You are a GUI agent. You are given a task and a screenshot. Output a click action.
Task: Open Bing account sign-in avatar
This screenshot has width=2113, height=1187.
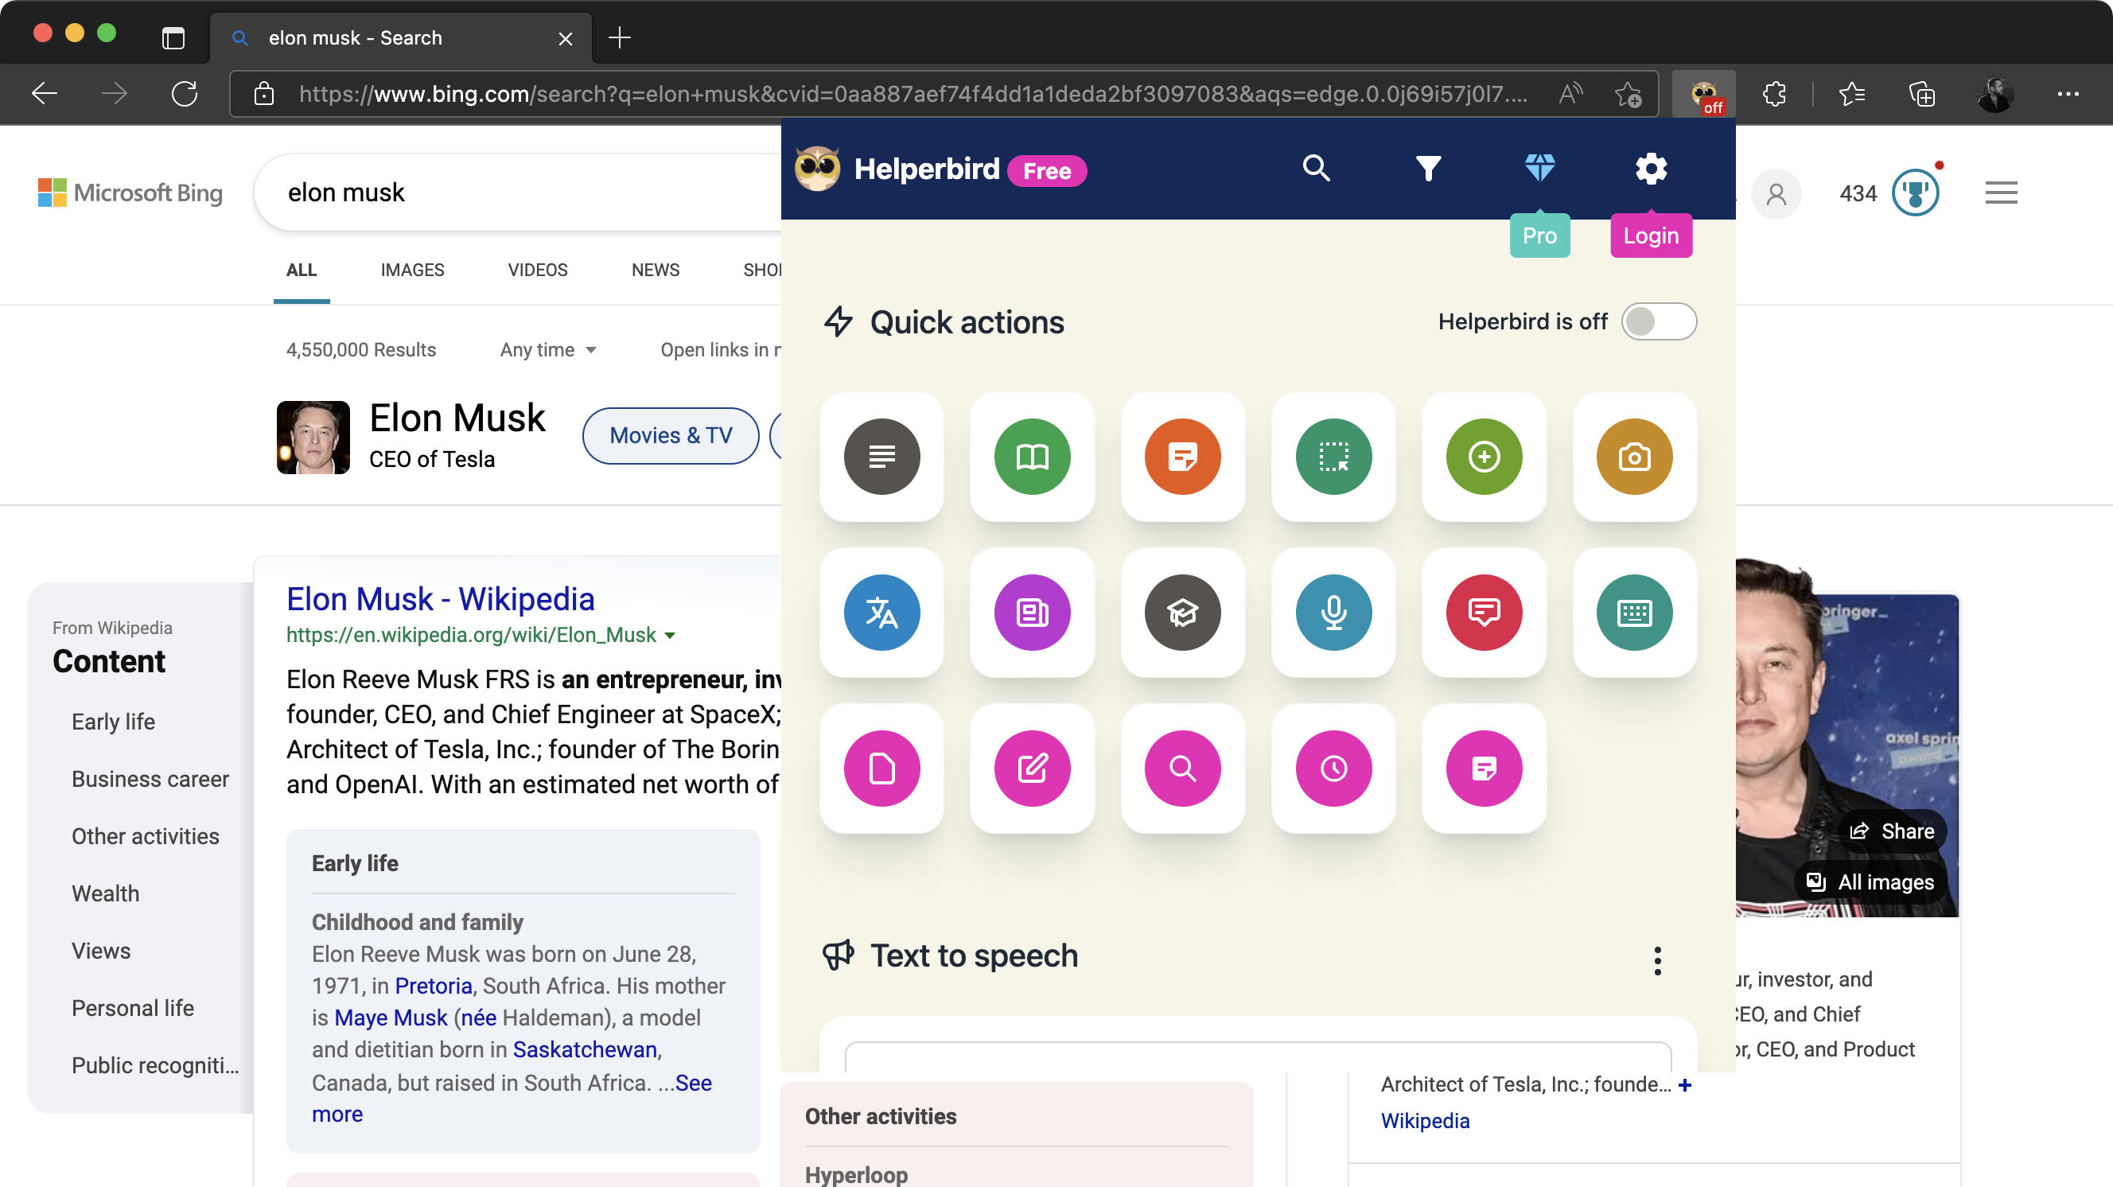point(1776,193)
